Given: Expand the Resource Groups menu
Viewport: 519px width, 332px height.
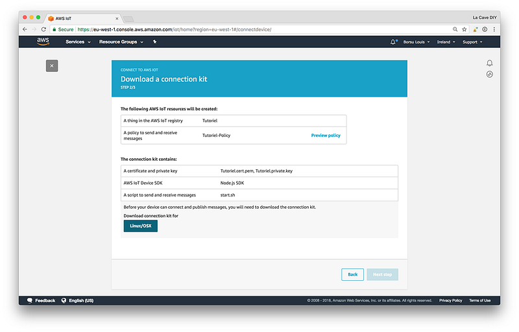Looking at the screenshot, I should point(121,41).
